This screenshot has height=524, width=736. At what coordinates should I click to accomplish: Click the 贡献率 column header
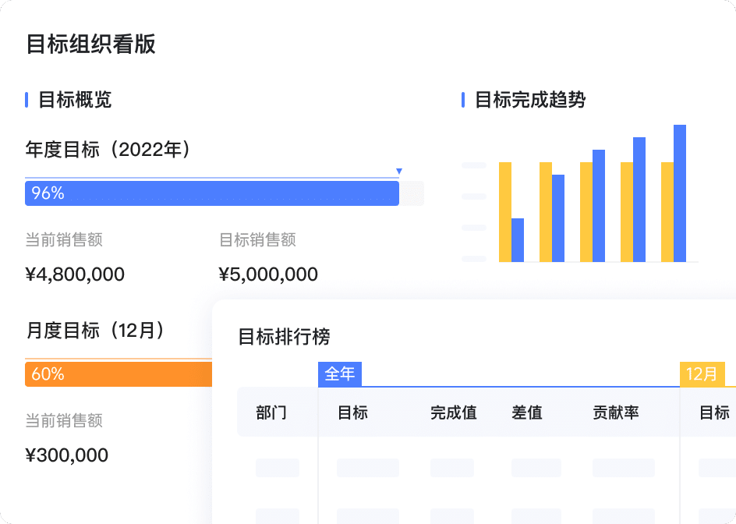tap(616, 412)
